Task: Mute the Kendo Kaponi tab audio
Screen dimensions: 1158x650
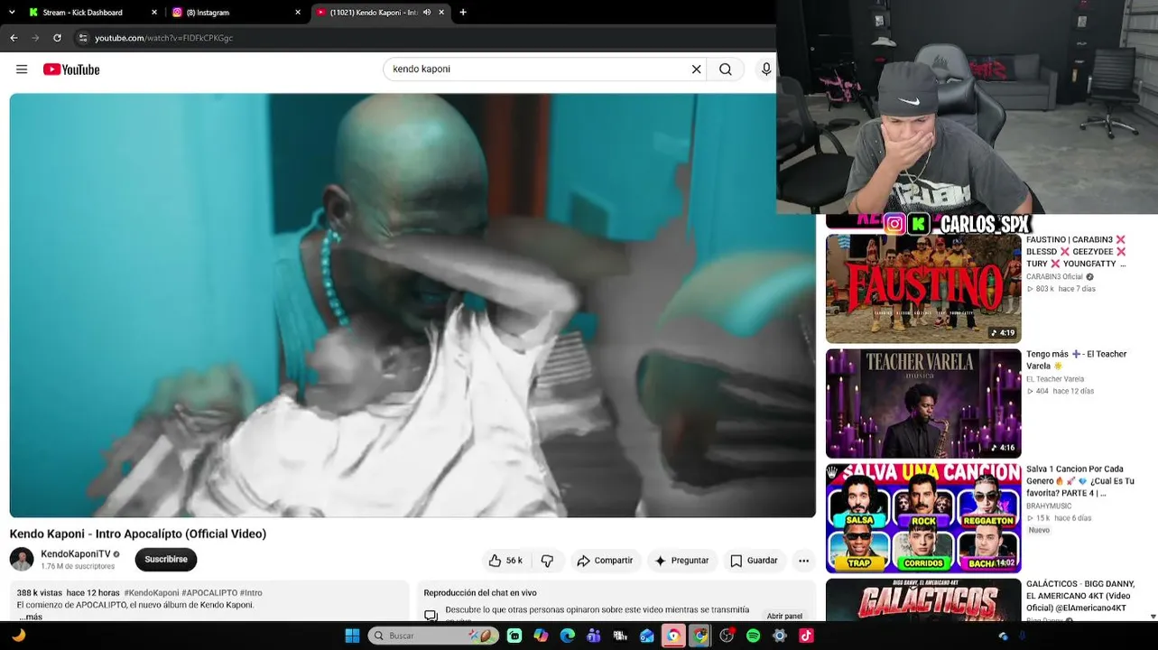Action: (x=427, y=13)
